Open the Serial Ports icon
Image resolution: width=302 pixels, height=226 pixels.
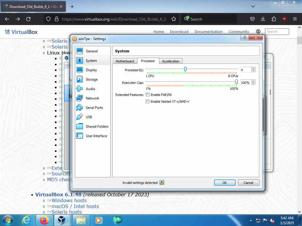click(x=80, y=108)
